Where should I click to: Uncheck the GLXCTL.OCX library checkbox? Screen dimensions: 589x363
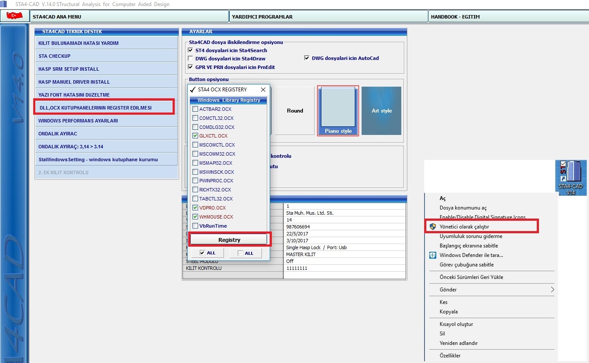point(195,136)
